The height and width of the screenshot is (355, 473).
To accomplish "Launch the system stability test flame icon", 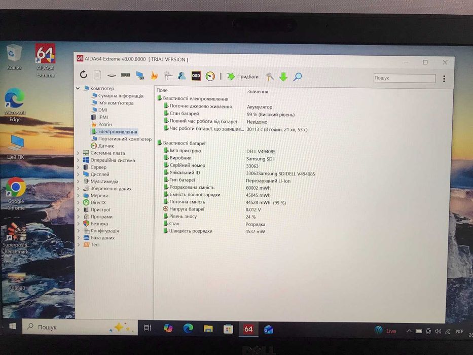I will tap(154, 76).
